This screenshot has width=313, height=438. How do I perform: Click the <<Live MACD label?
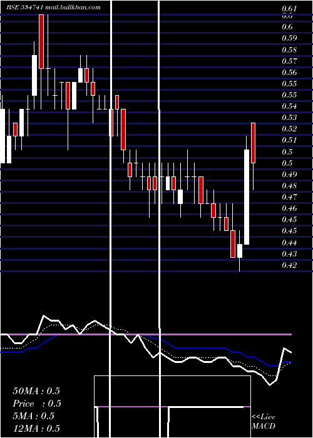[264, 421]
